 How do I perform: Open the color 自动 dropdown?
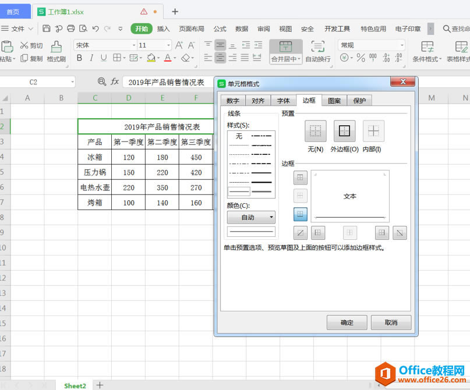click(x=251, y=217)
